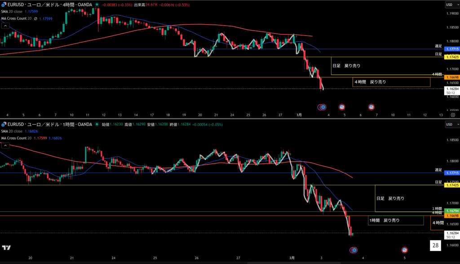The width and height of the screenshot is (460, 264).
Task: Collapse the indicator legend on the bottom chart
Action: click(5, 145)
